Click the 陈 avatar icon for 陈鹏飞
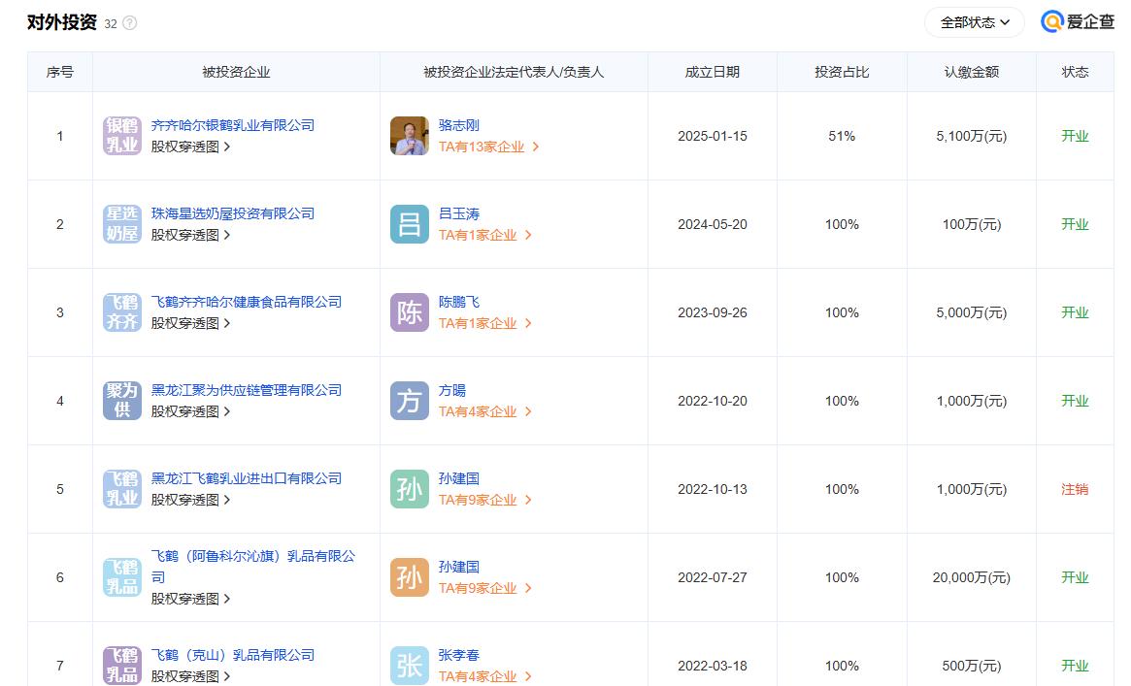The width and height of the screenshot is (1131, 686). [410, 312]
